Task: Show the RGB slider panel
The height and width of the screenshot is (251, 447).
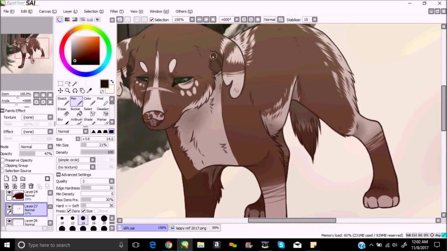Action: tap(67, 20)
